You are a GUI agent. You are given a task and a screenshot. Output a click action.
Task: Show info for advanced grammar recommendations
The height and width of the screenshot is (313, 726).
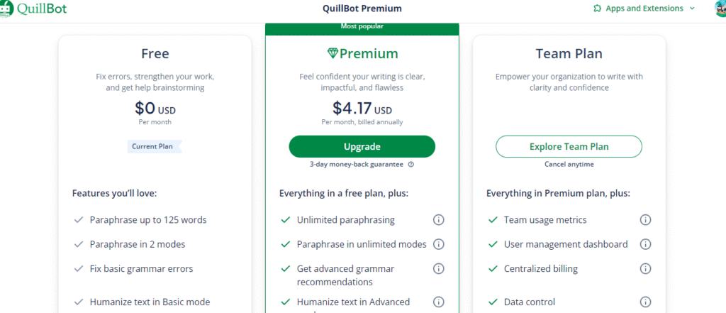click(438, 268)
